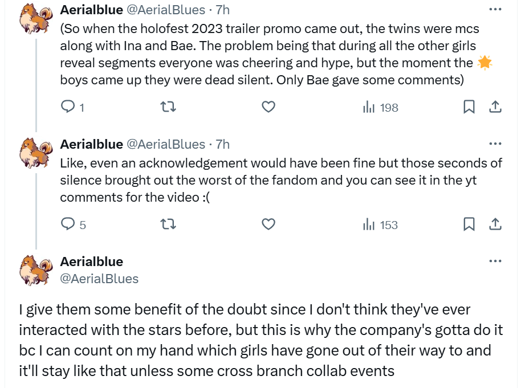The width and height of the screenshot is (525, 388).
Task: Like the holofest 2023 trailer tweet
Action: (x=268, y=107)
